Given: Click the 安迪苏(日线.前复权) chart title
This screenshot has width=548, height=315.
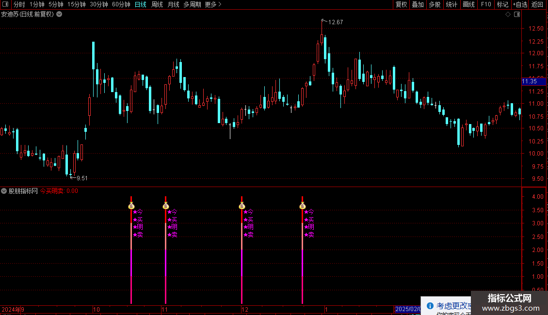Looking at the screenshot, I should (28, 14).
